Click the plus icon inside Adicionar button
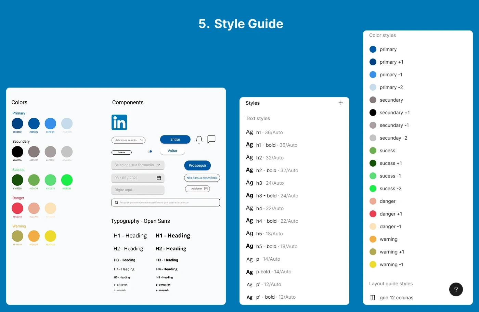 click(206, 188)
